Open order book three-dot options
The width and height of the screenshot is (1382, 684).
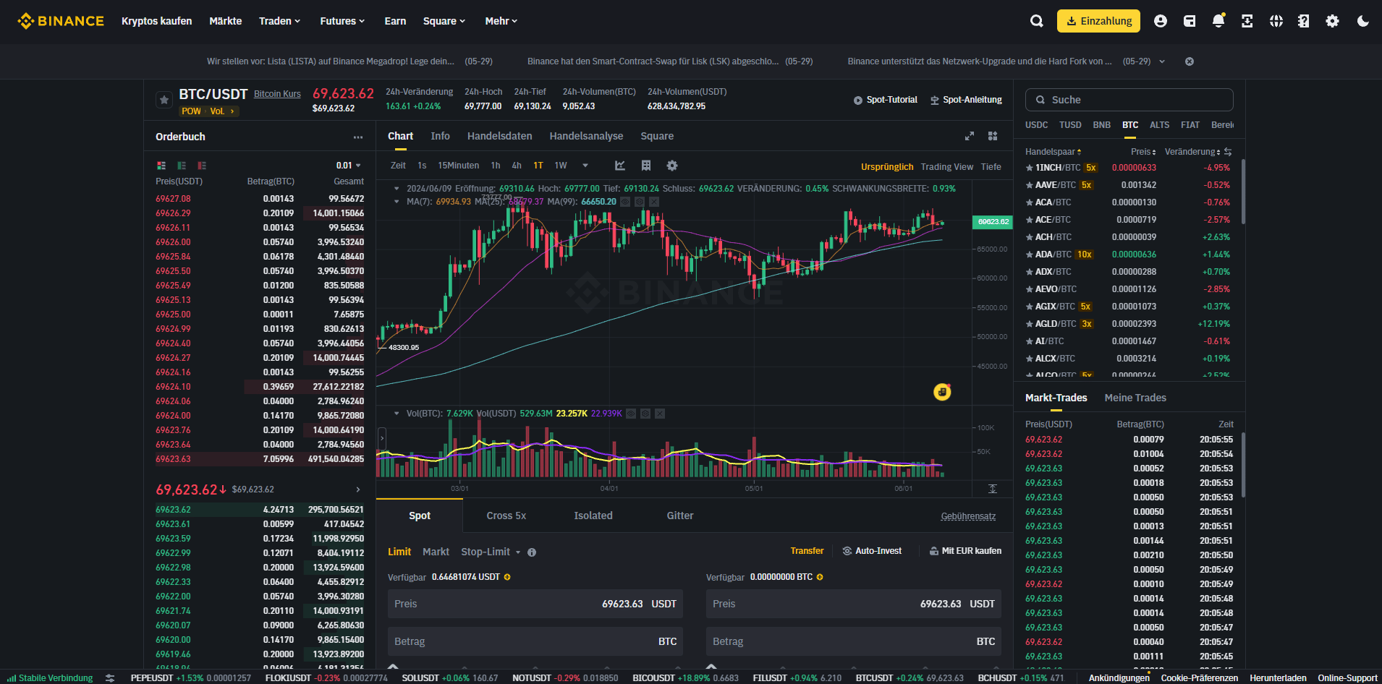358,137
